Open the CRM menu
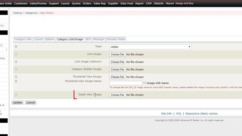This screenshot has height=136, width=242. click(149, 3)
